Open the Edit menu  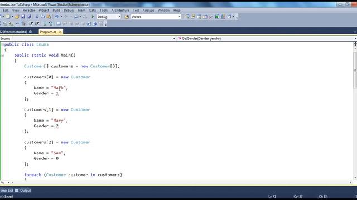tap(6, 11)
